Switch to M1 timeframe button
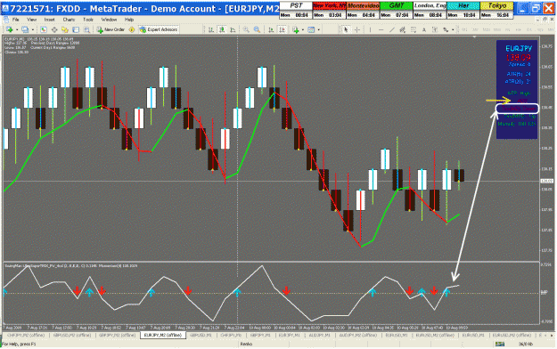This screenshot has width=557, height=349. pos(464,29)
